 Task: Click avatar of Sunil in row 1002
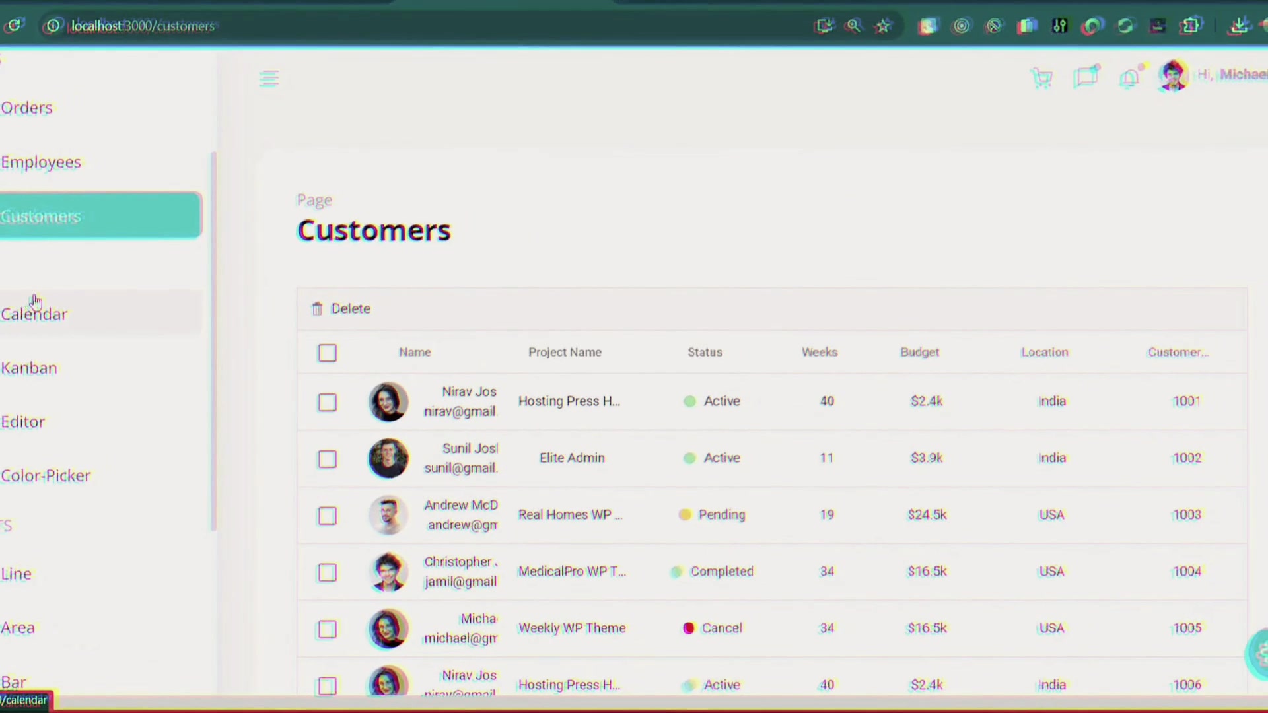click(x=388, y=458)
